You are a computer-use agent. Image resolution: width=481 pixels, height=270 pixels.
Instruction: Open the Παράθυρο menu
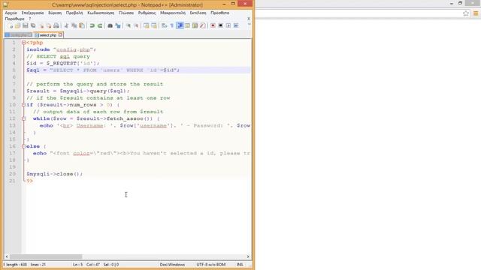tap(14, 19)
